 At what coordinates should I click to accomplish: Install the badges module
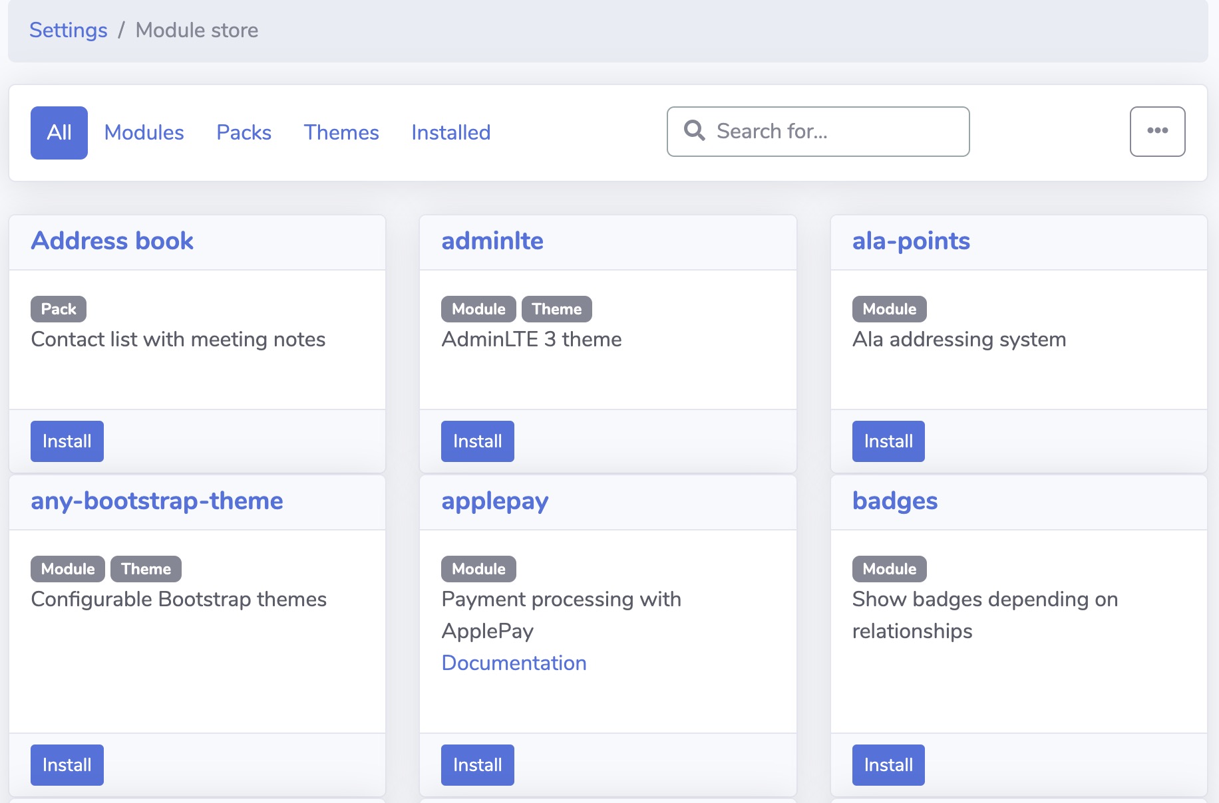coord(888,764)
